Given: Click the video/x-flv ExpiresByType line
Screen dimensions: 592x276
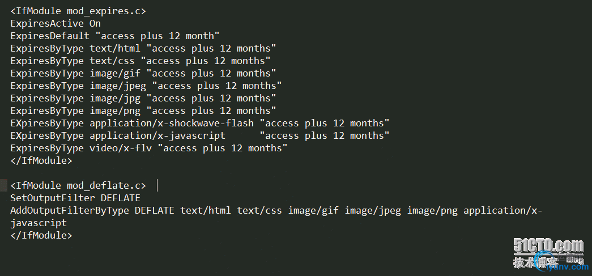Looking at the screenshot, I should [149, 148].
